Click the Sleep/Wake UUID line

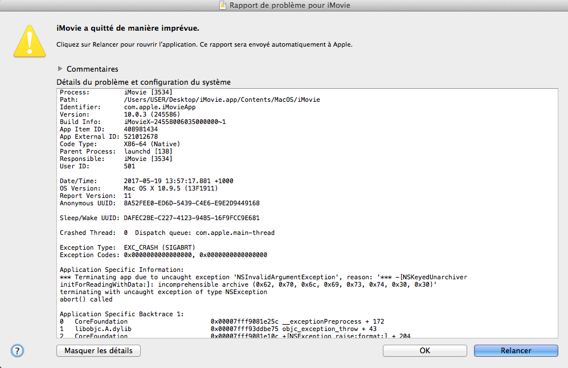click(160, 218)
